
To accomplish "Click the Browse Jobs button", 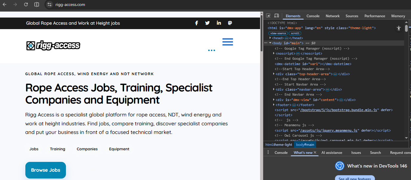I will pyautogui.click(x=46, y=170).
